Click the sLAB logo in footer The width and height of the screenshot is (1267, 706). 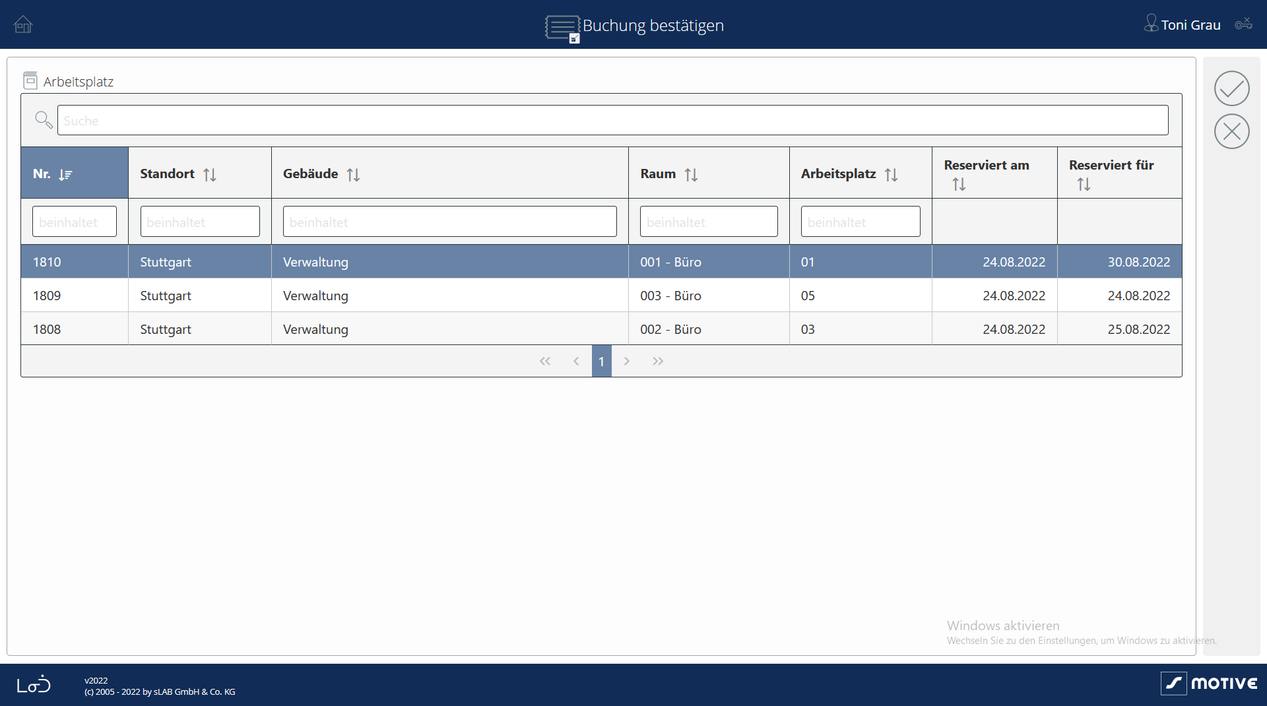(x=34, y=684)
